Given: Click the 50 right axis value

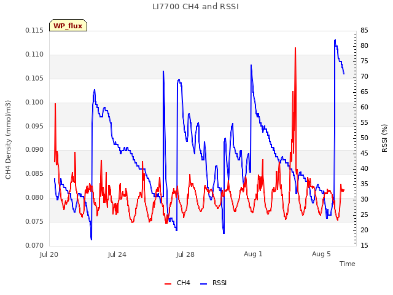Looking at the screenshot, I should pyautogui.click(x=364, y=138).
